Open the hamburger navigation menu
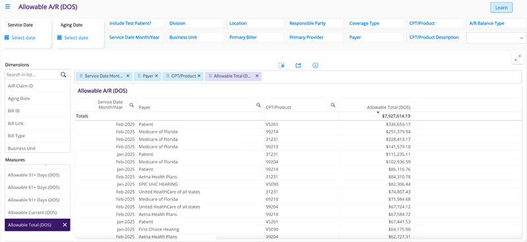 [8, 7]
